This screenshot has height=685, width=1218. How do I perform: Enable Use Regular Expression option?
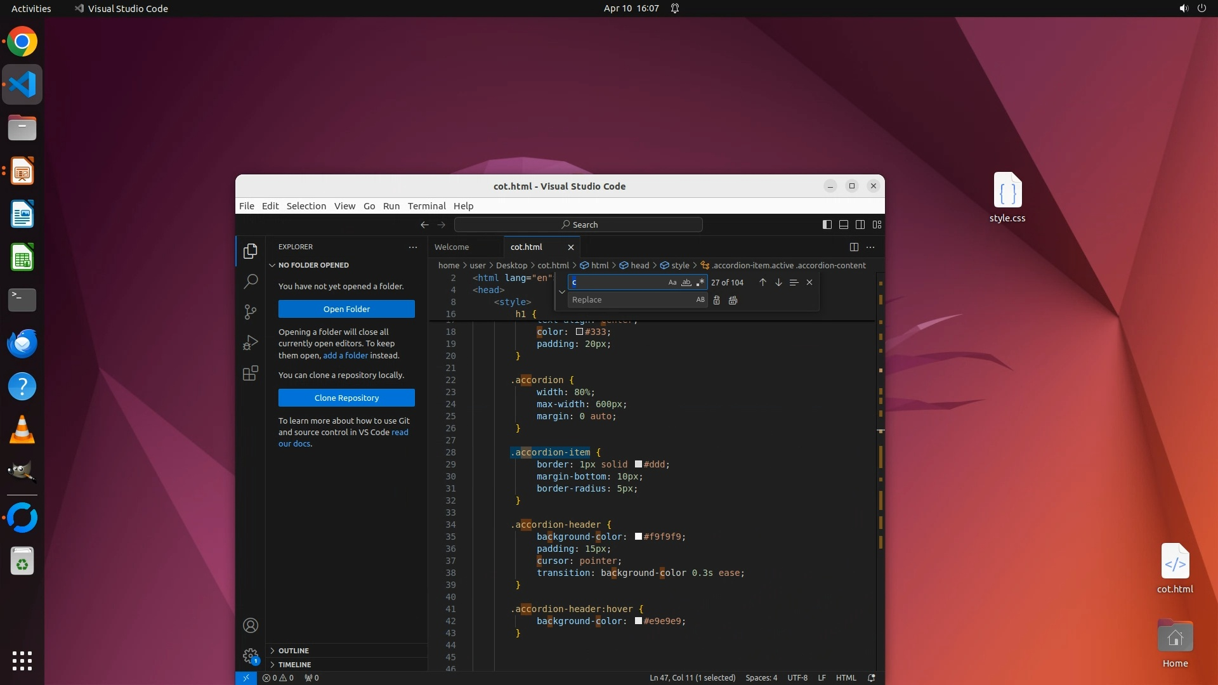[x=700, y=283]
